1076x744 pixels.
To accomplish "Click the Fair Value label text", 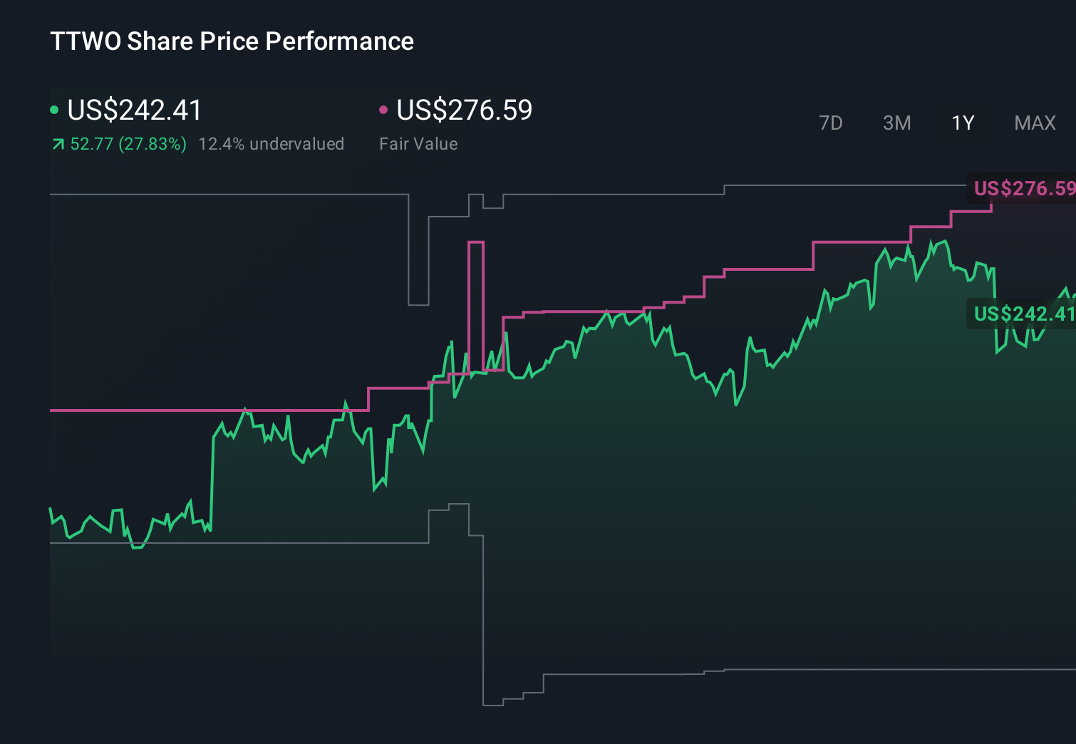I will (419, 143).
